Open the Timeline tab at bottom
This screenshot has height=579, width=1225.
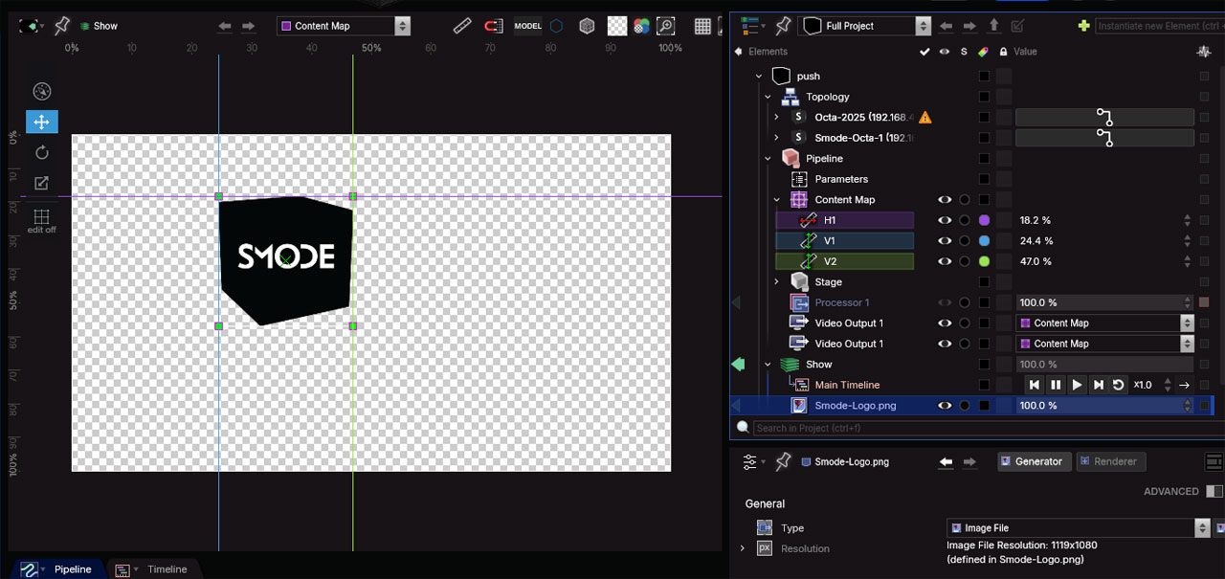coord(153,569)
